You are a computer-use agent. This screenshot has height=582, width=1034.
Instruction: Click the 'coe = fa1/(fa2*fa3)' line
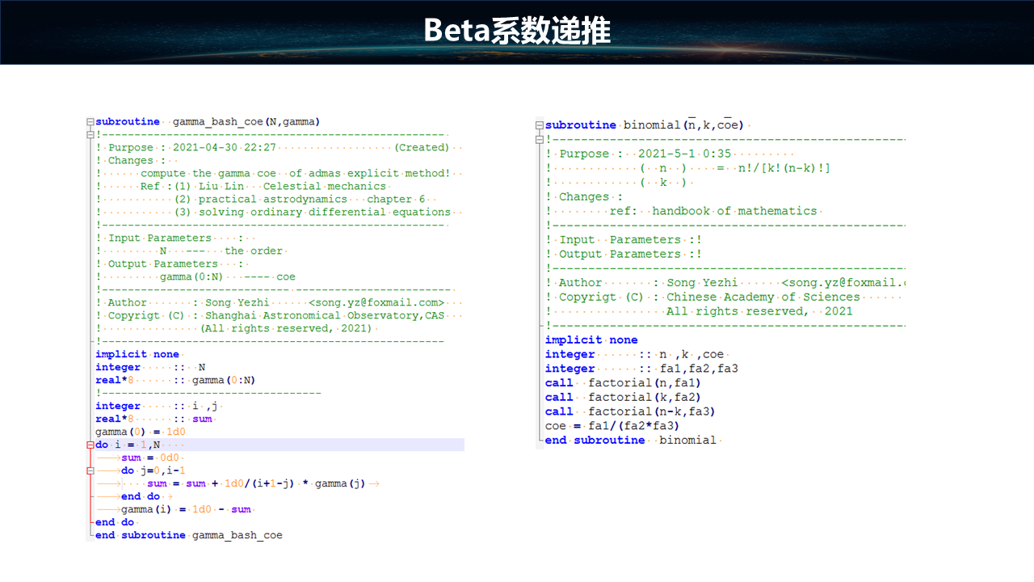[x=612, y=426]
